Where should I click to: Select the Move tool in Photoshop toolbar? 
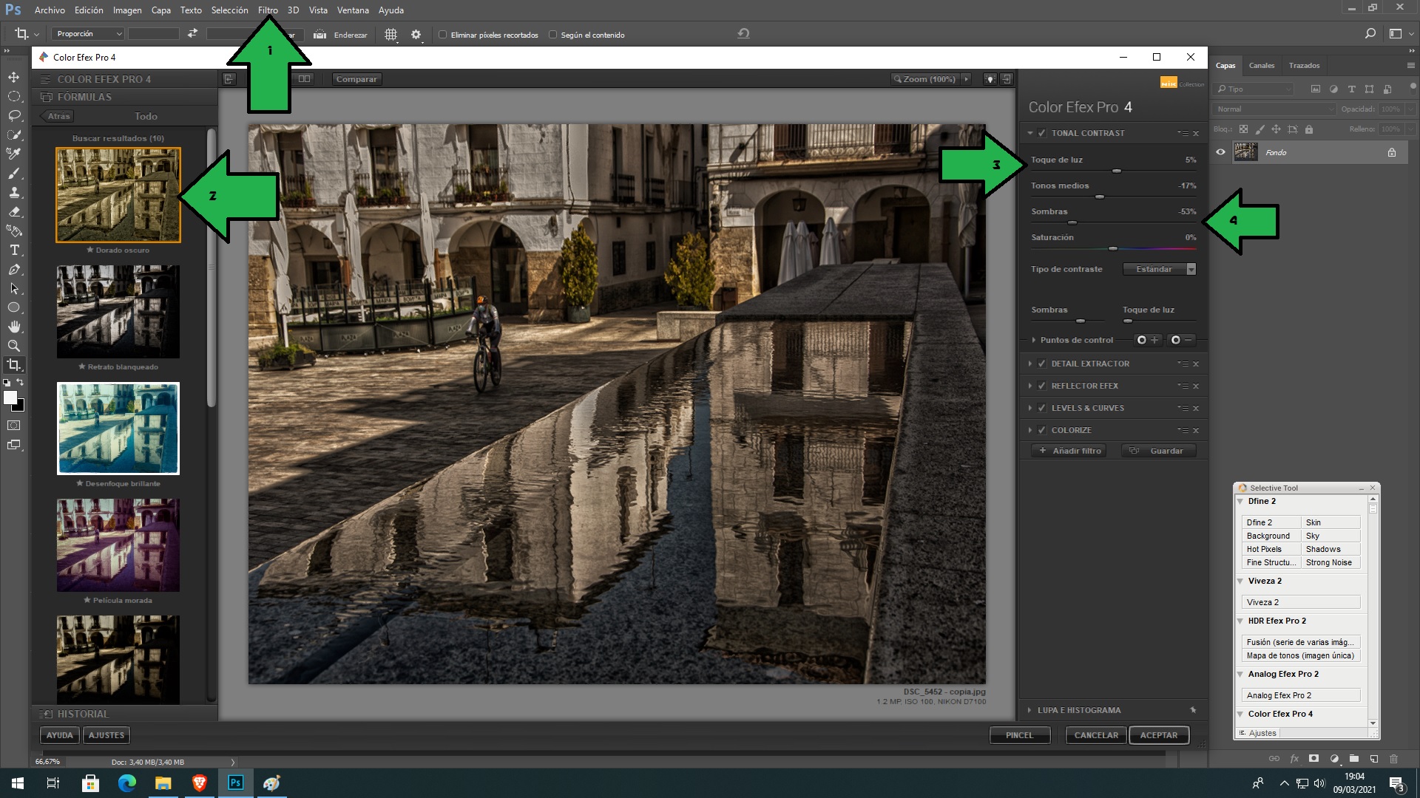[14, 78]
